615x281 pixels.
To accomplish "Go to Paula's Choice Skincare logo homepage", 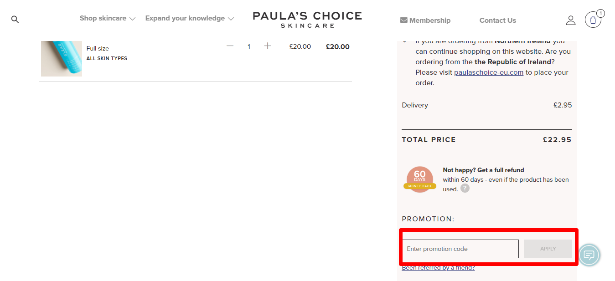I will pos(307,20).
